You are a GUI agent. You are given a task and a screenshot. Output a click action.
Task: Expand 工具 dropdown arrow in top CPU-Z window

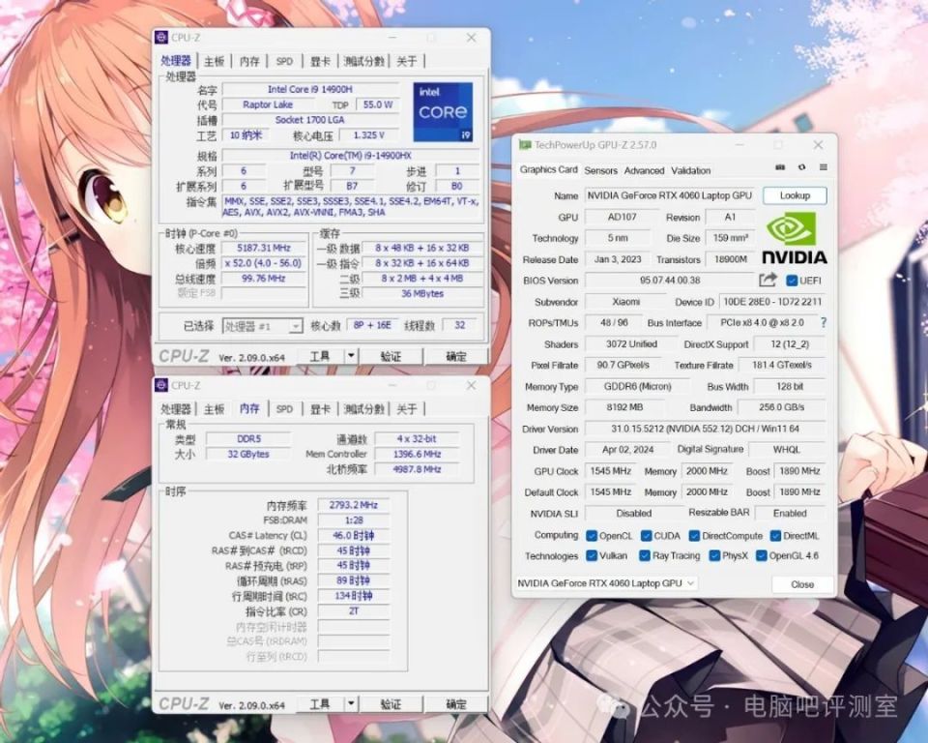tap(351, 356)
